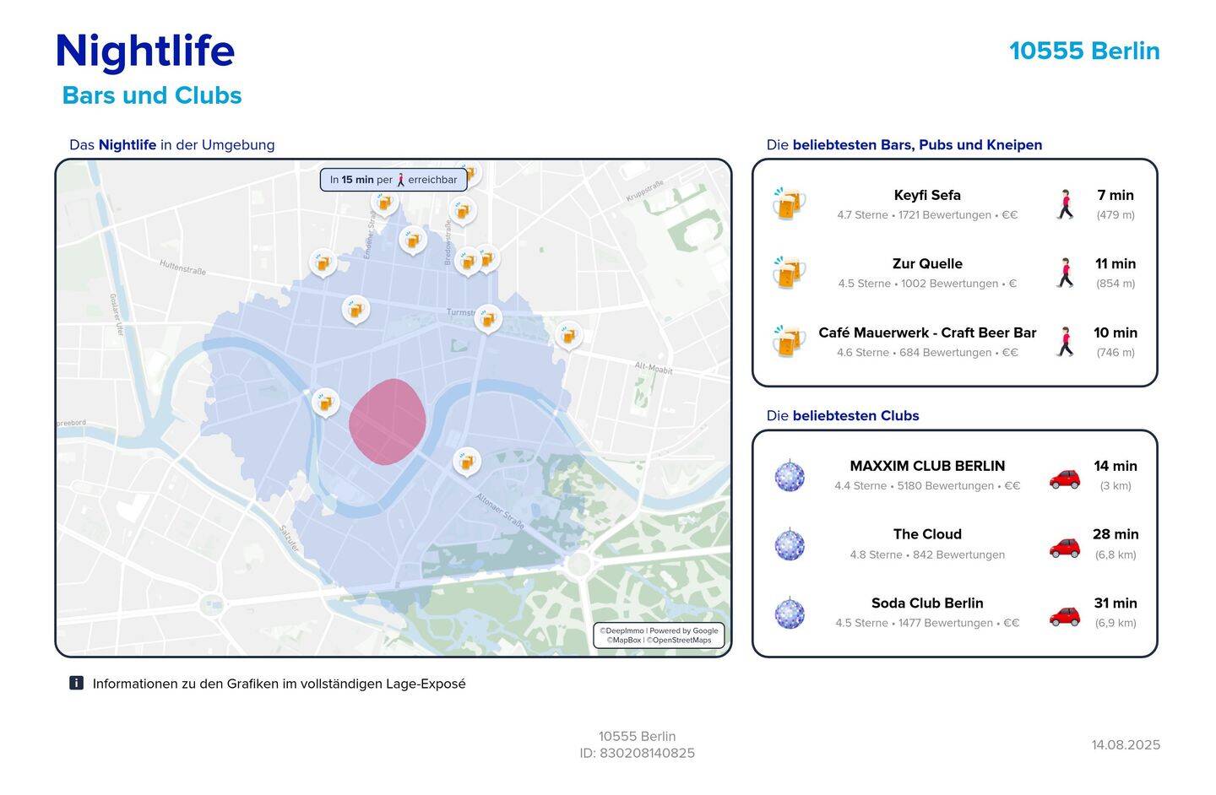Click the '10555 Berlin' heading at top right
Image resolution: width=1216 pixels, height=795 pixels.
1084,51
